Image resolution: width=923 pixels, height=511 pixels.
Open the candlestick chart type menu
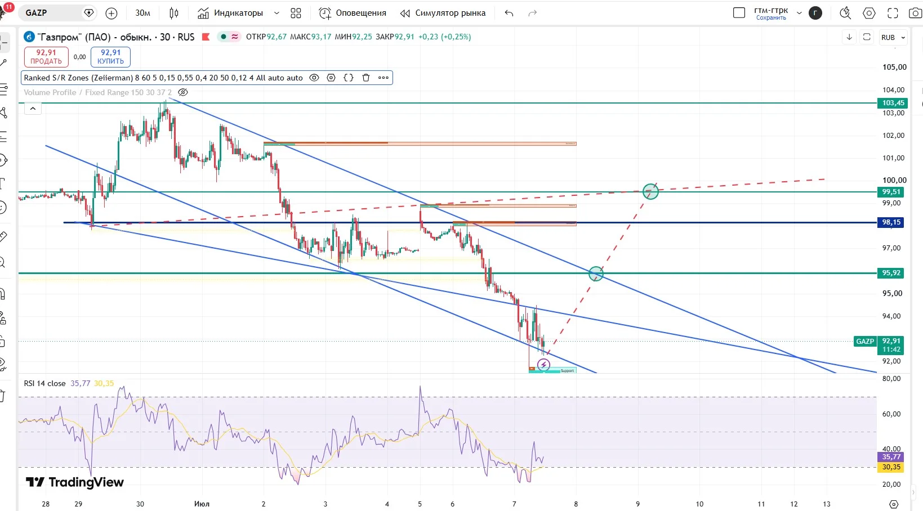(x=174, y=13)
